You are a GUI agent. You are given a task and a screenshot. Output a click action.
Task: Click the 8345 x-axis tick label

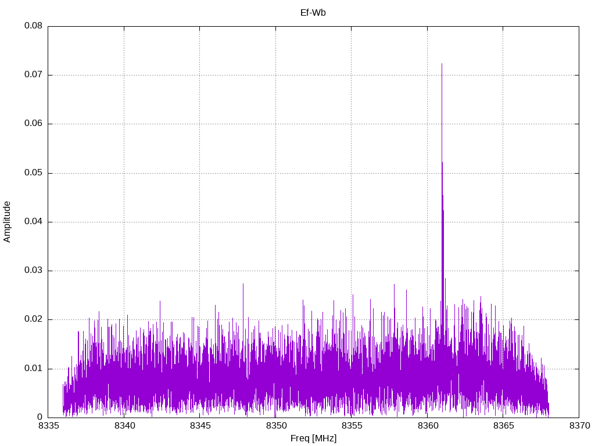tap(200, 426)
